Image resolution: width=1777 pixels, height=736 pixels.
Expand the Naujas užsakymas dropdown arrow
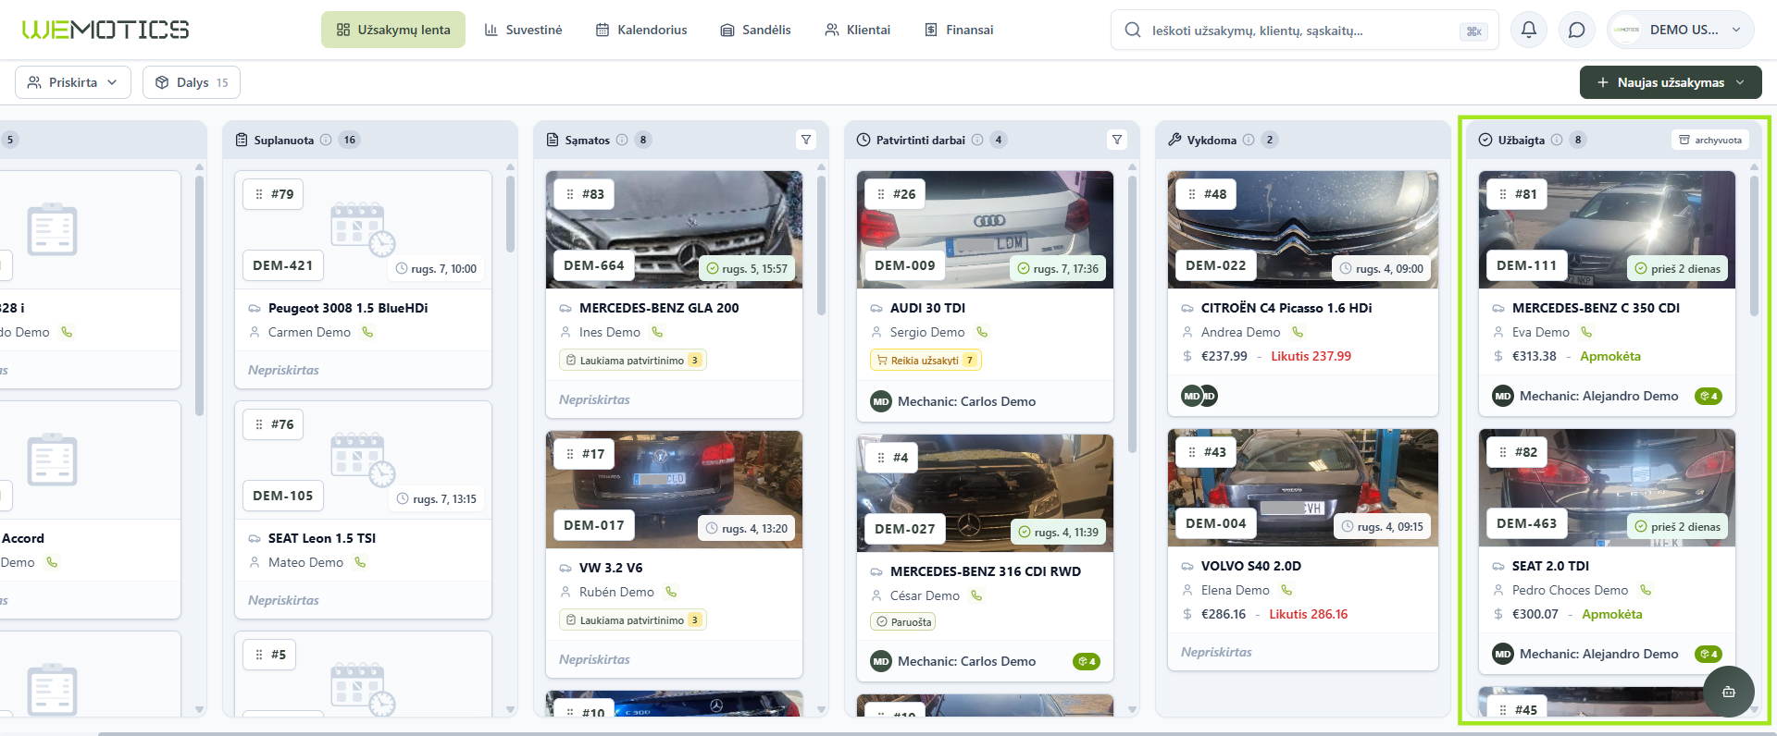pos(1740,82)
